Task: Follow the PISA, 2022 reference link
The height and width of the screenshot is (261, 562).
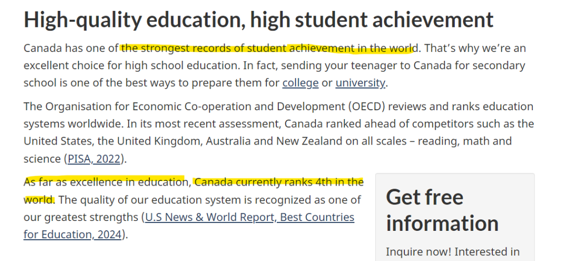Action: [94, 158]
